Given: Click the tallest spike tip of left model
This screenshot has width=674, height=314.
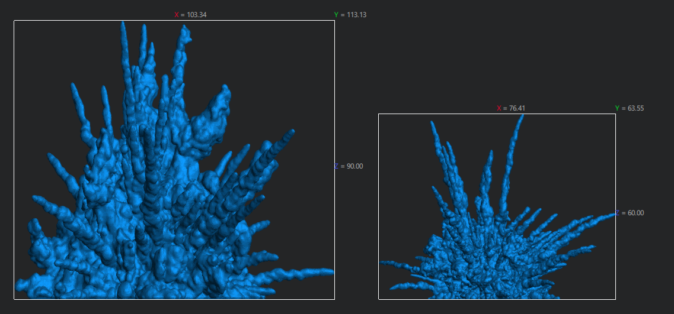Looking at the screenshot, I should [x=123, y=24].
